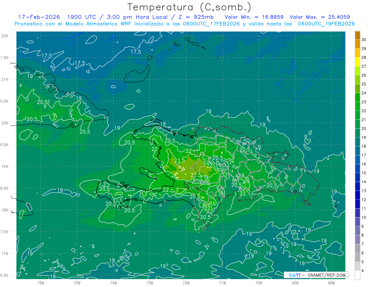Click the '18N' latitude axis label
372x287 pixels.
[x=5, y=210]
